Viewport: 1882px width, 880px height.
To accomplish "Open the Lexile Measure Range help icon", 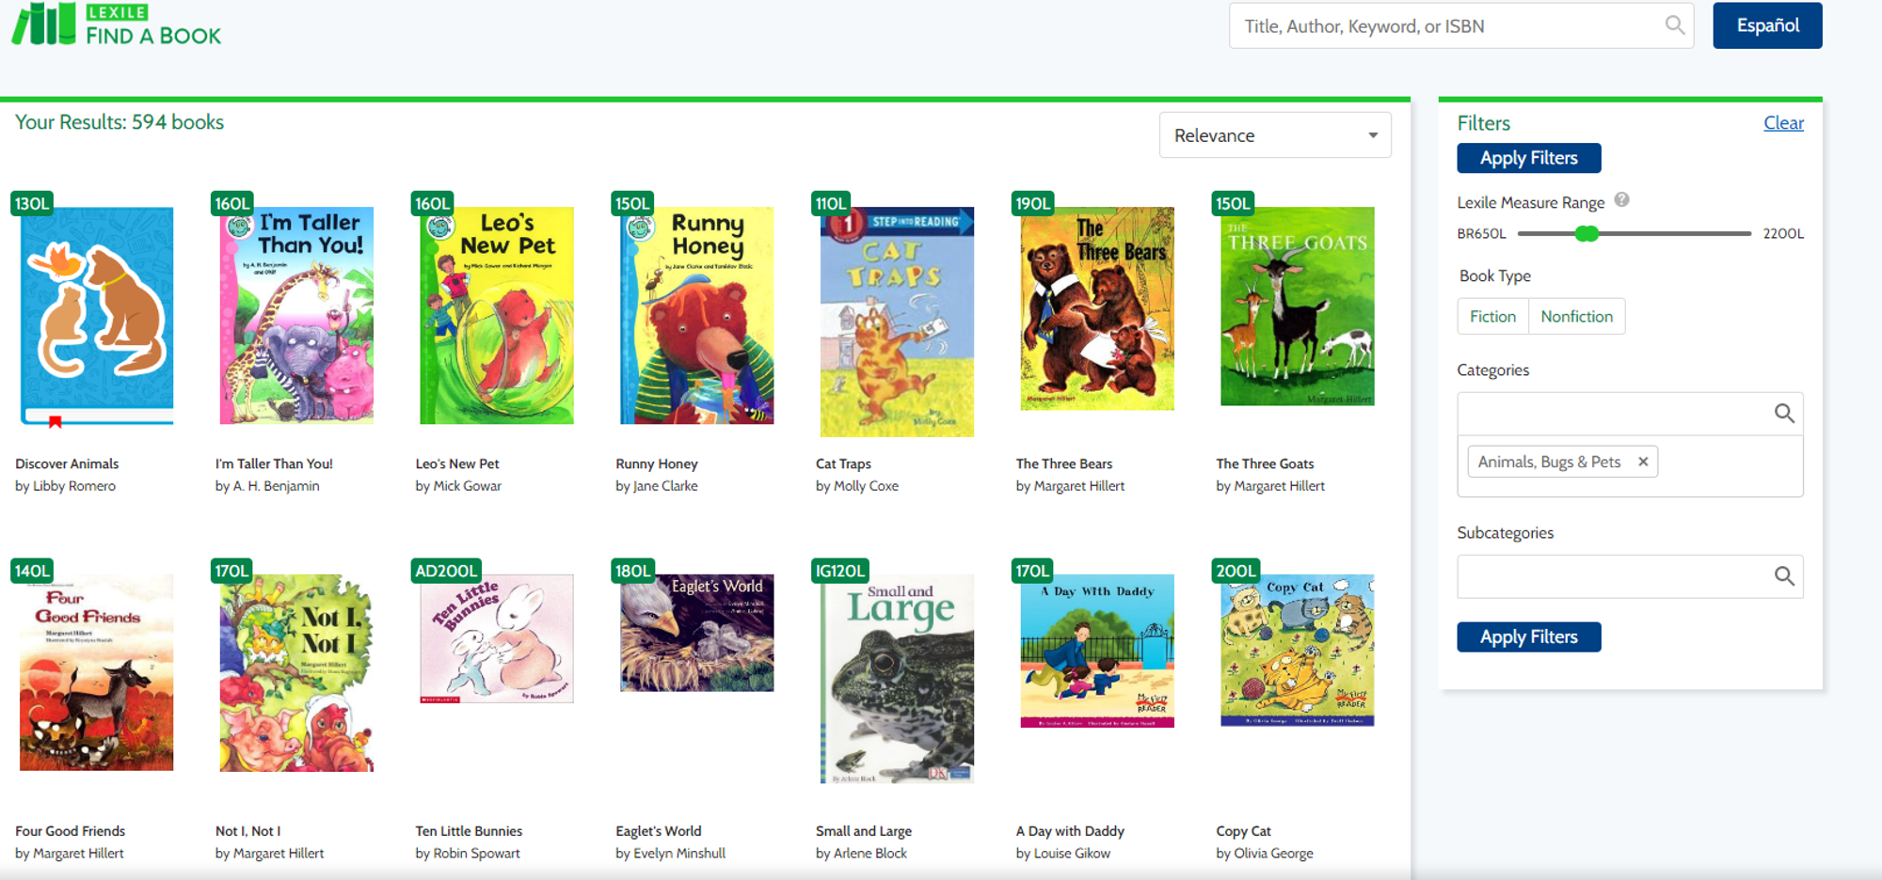I will point(1621,199).
